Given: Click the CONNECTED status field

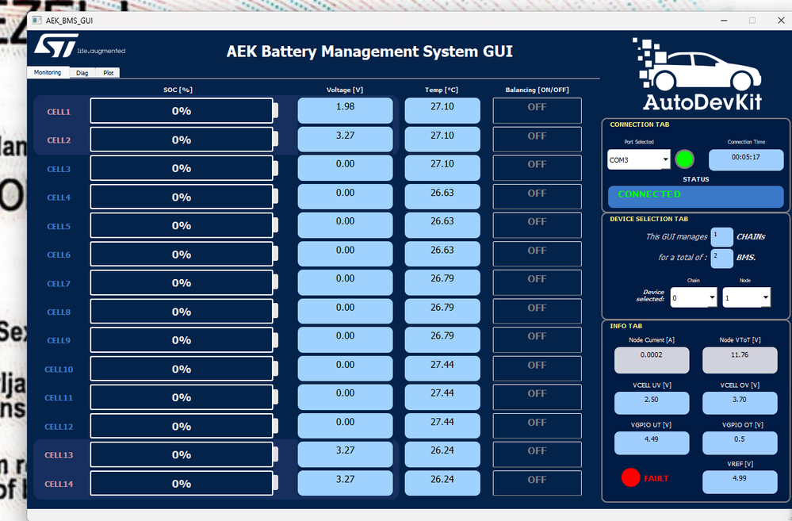Looking at the screenshot, I should pyautogui.click(x=695, y=197).
